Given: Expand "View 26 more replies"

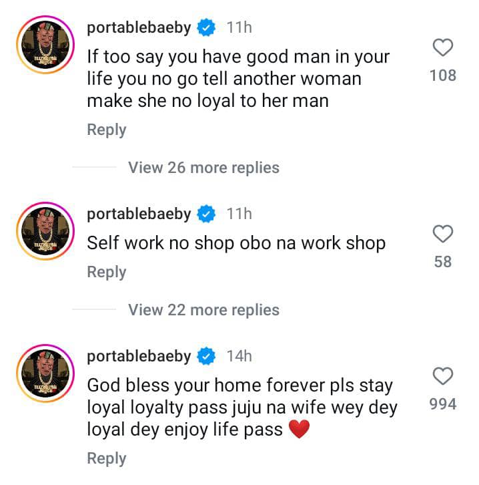Looking at the screenshot, I should click(203, 168).
